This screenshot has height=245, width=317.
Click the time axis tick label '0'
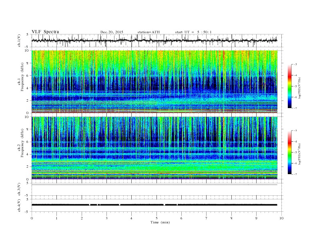click(x=32, y=218)
